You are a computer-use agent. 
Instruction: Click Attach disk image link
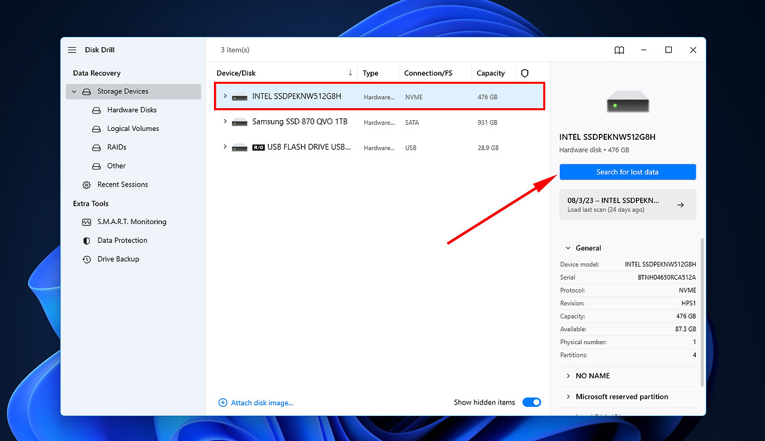click(x=262, y=403)
